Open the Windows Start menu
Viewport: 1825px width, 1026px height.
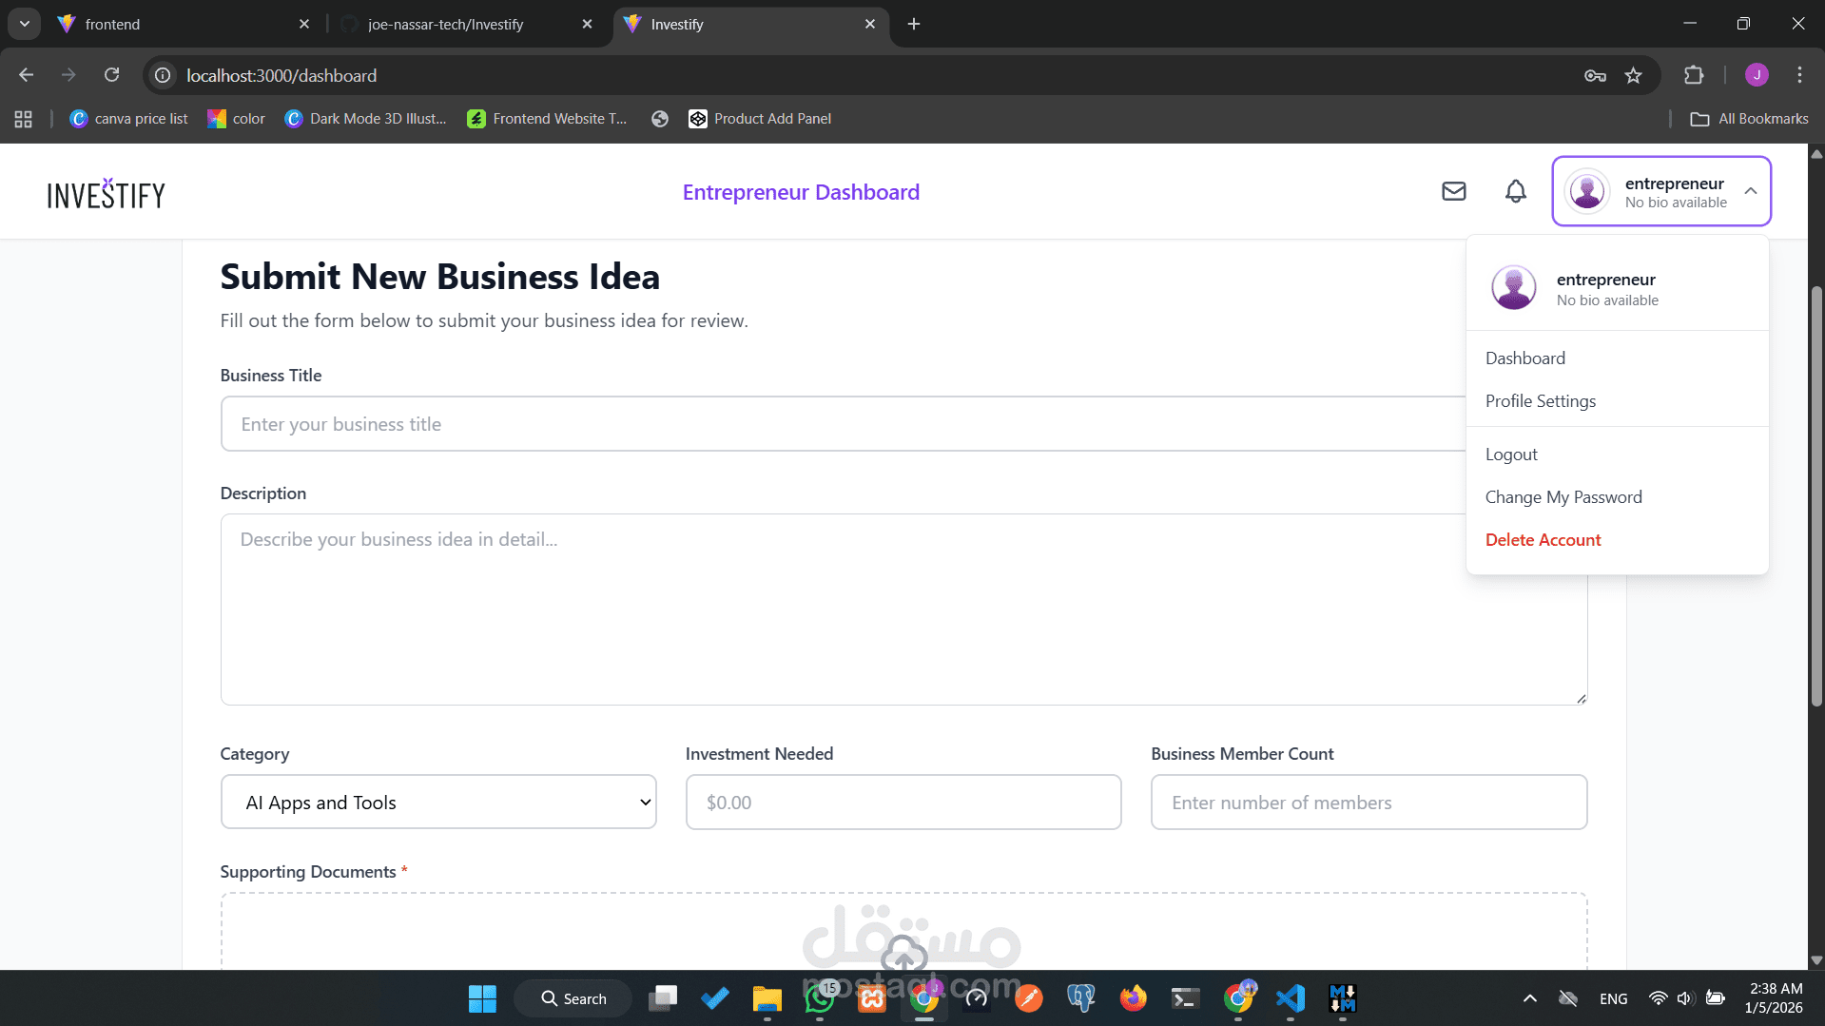(x=482, y=998)
